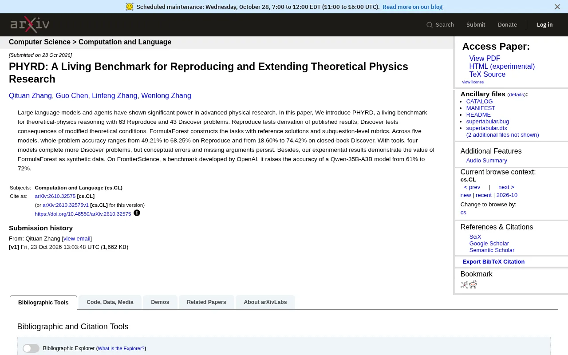Open the Demos tab

[x=160, y=302]
